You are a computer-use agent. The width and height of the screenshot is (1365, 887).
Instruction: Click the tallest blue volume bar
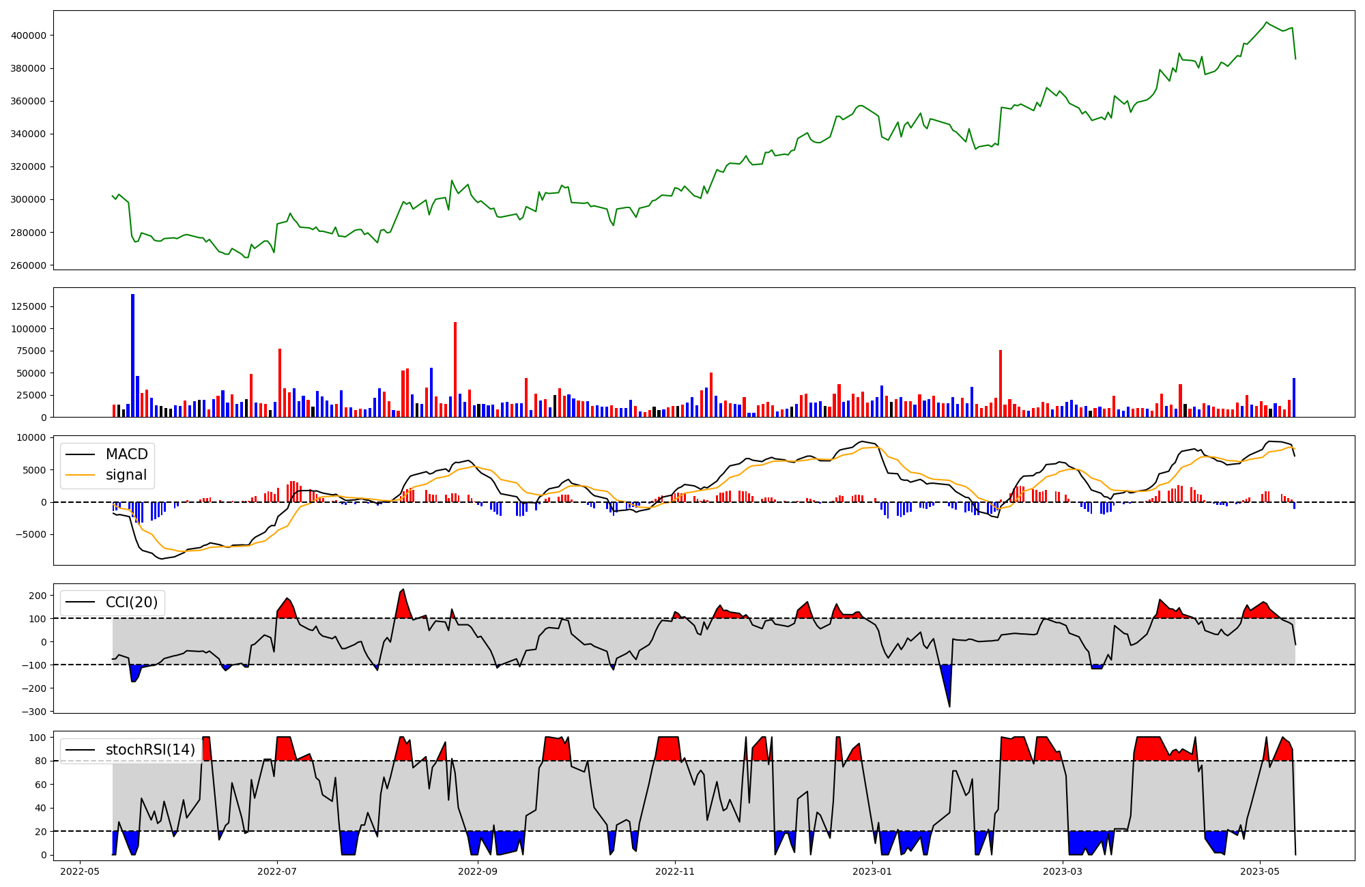tap(133, 355)
